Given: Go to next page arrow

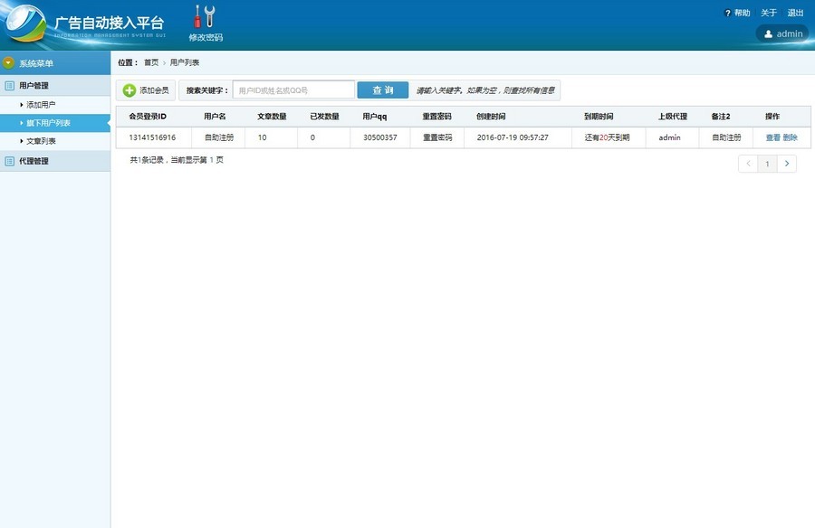Looking at the screenshot, I should [787, 164].
